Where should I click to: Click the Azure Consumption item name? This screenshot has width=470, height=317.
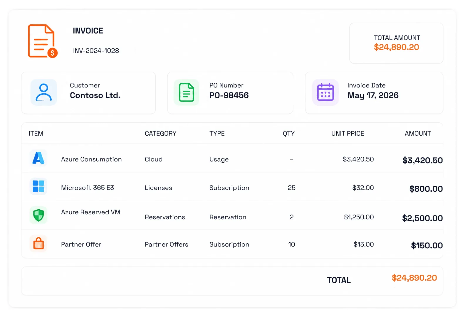91,159
